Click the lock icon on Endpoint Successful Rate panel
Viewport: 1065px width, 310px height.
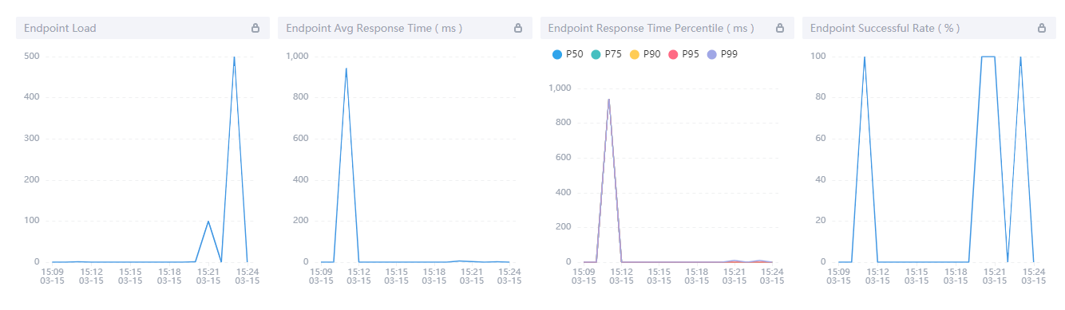point(1042,28)
